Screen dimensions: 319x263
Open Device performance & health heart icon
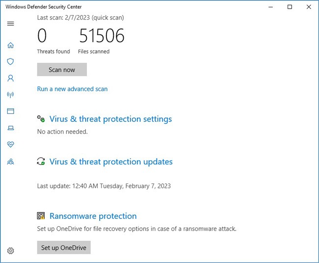coord(11,144)
